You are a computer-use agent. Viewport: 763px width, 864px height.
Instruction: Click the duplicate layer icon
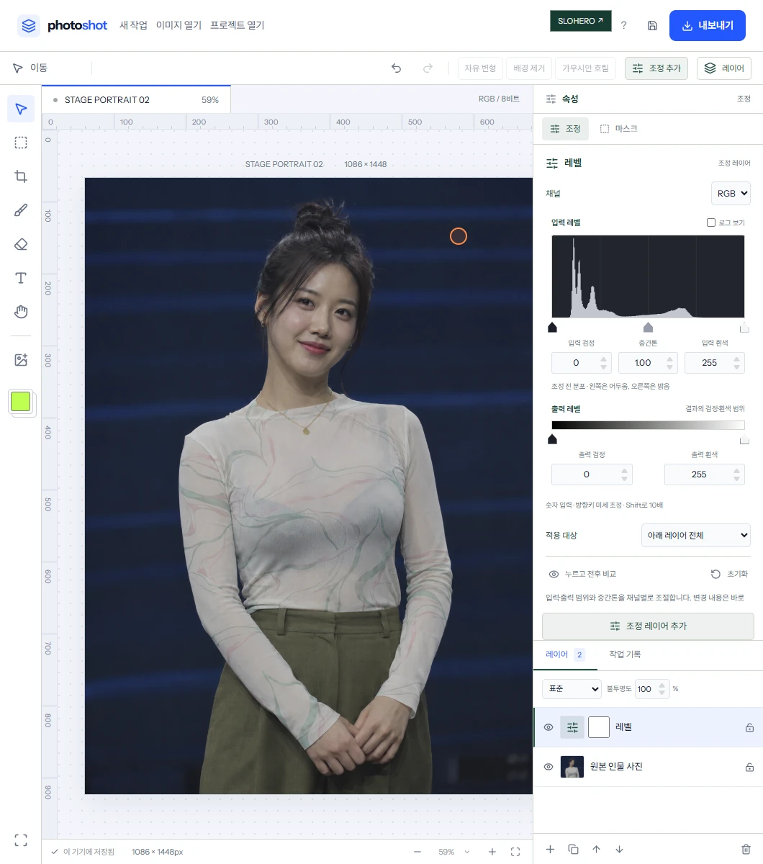573,850
